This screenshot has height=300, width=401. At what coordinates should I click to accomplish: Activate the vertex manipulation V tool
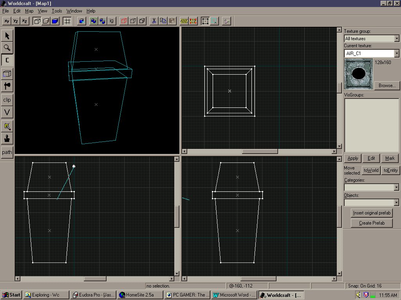(x=7, y=112)
